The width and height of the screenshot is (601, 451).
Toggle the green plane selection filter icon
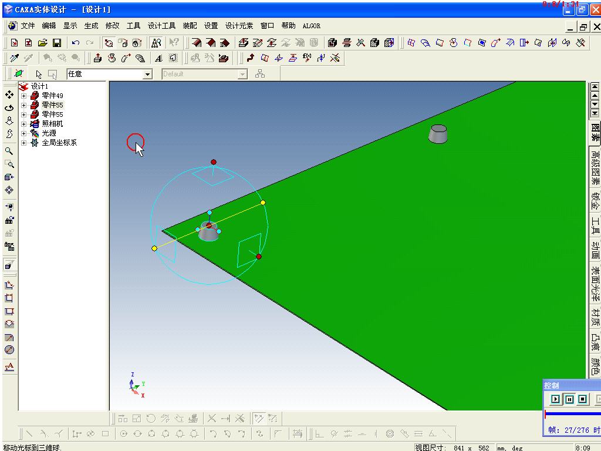tap(18, 73)
